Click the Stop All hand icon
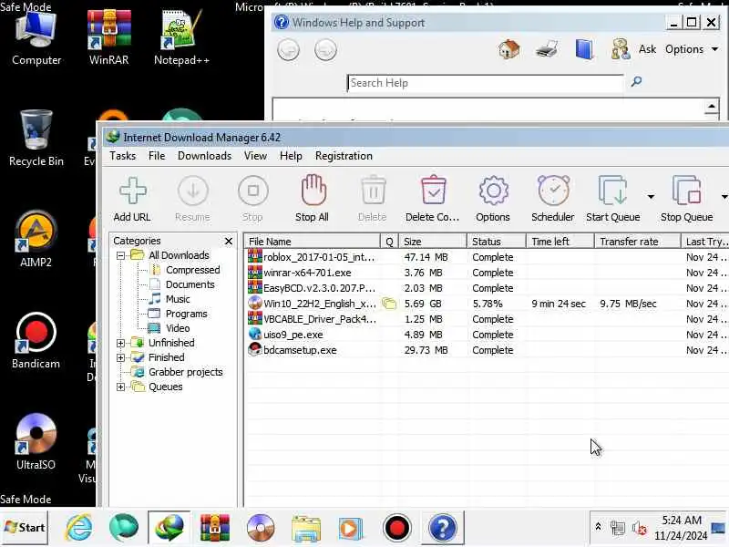Image resolution: width=729 pixels, height=547 pixels. coord(313,190)
